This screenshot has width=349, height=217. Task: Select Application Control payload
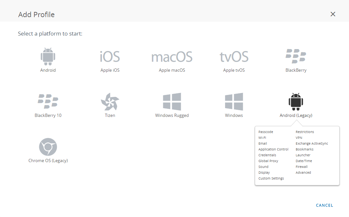[273, 149]
